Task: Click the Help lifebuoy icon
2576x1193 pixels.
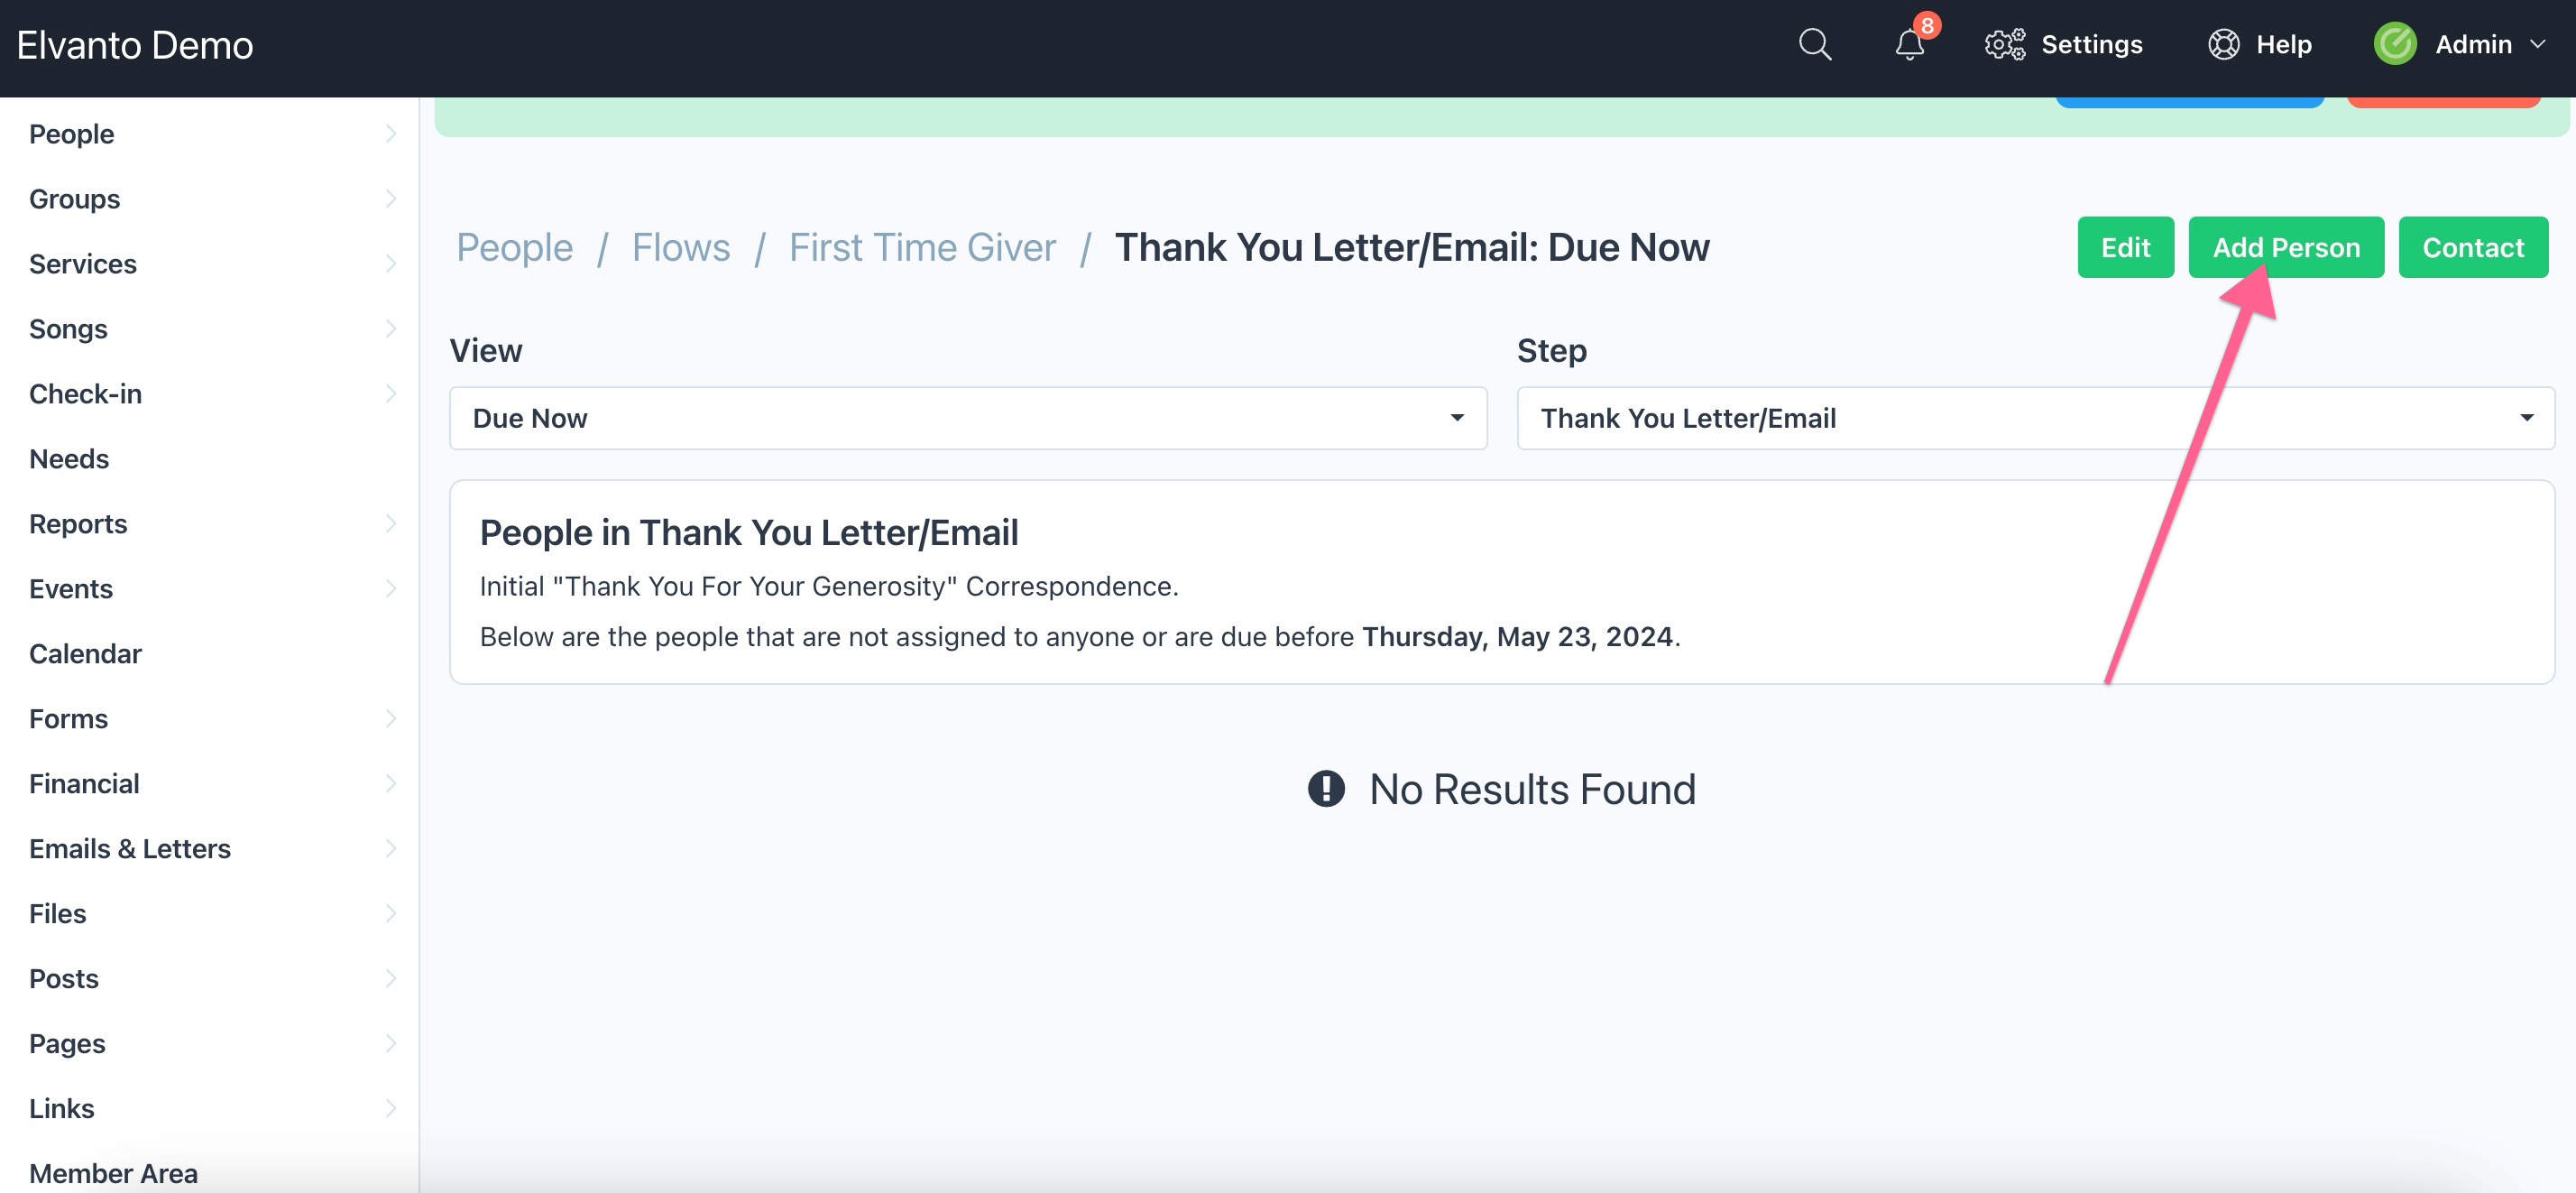Action: (2223, 45)
